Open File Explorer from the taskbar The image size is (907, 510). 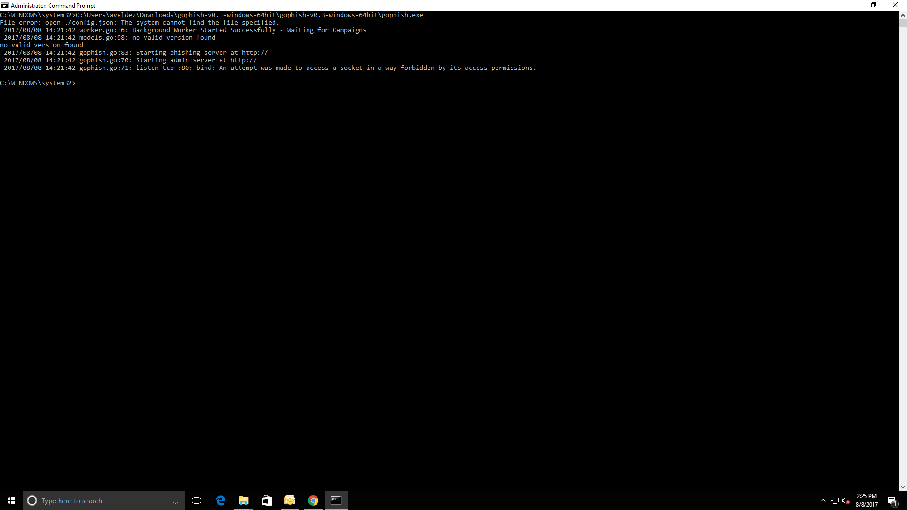tap(244, 501)
